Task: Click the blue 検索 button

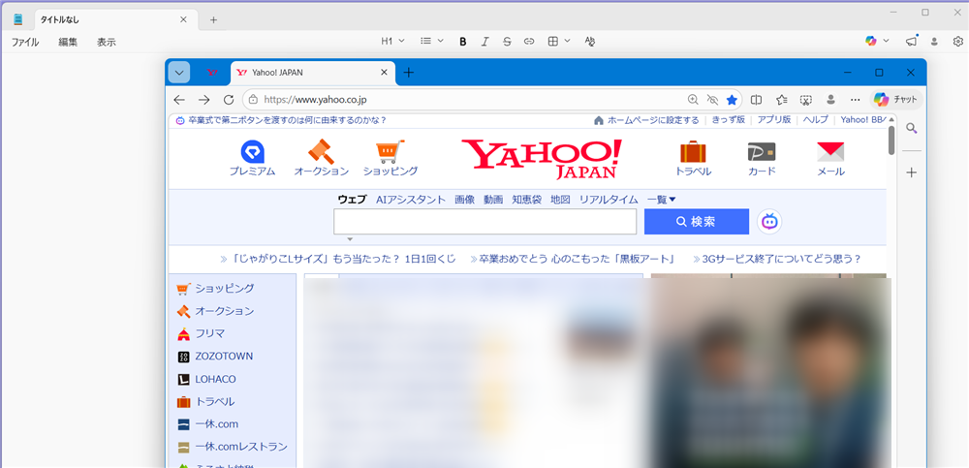Action: (x=697, y=221)
